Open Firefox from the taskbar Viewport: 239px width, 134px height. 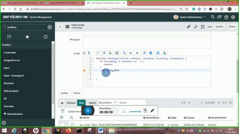pos(68,131)
